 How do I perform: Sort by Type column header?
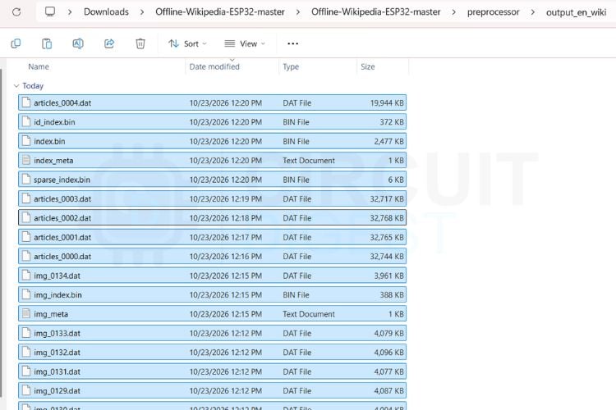click(x=291, y=66)
